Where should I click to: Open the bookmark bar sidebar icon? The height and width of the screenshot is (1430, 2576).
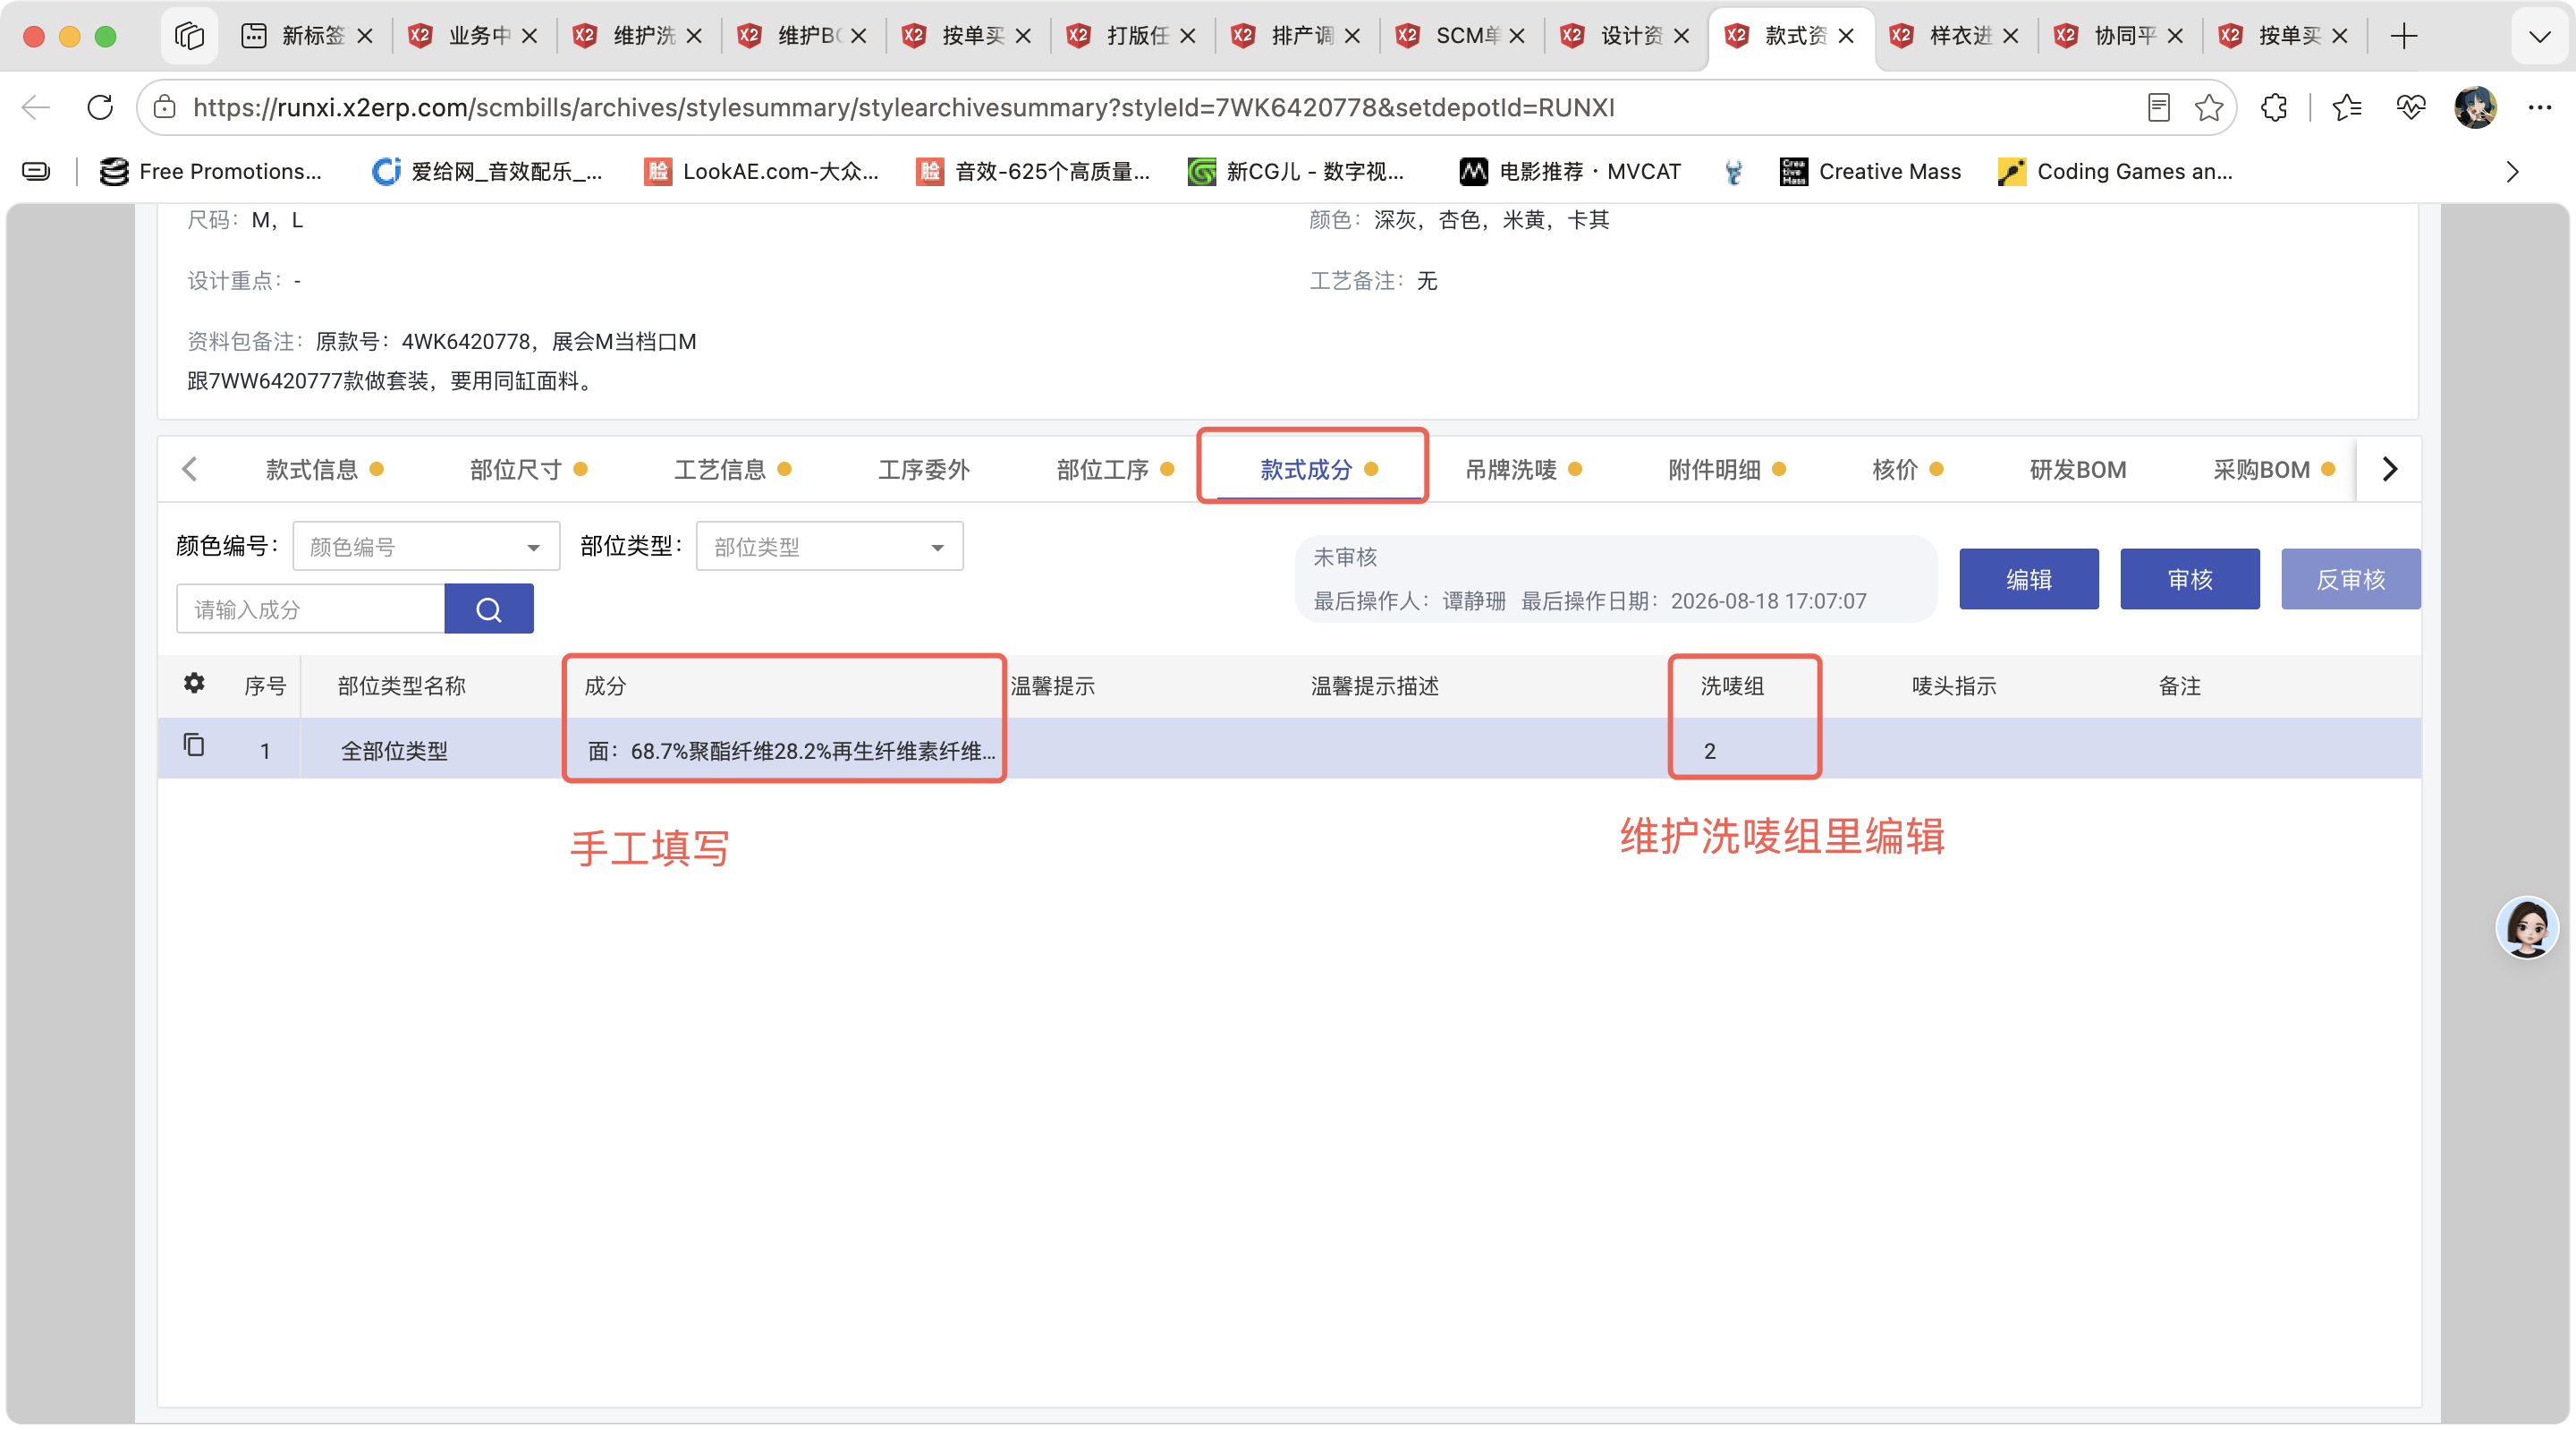pos(36,172)
